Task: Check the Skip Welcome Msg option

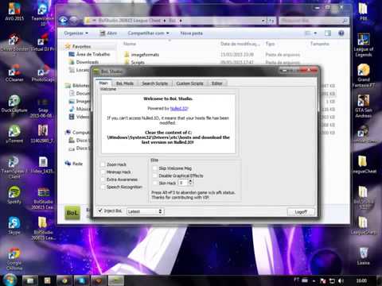Action: point(155,168)
